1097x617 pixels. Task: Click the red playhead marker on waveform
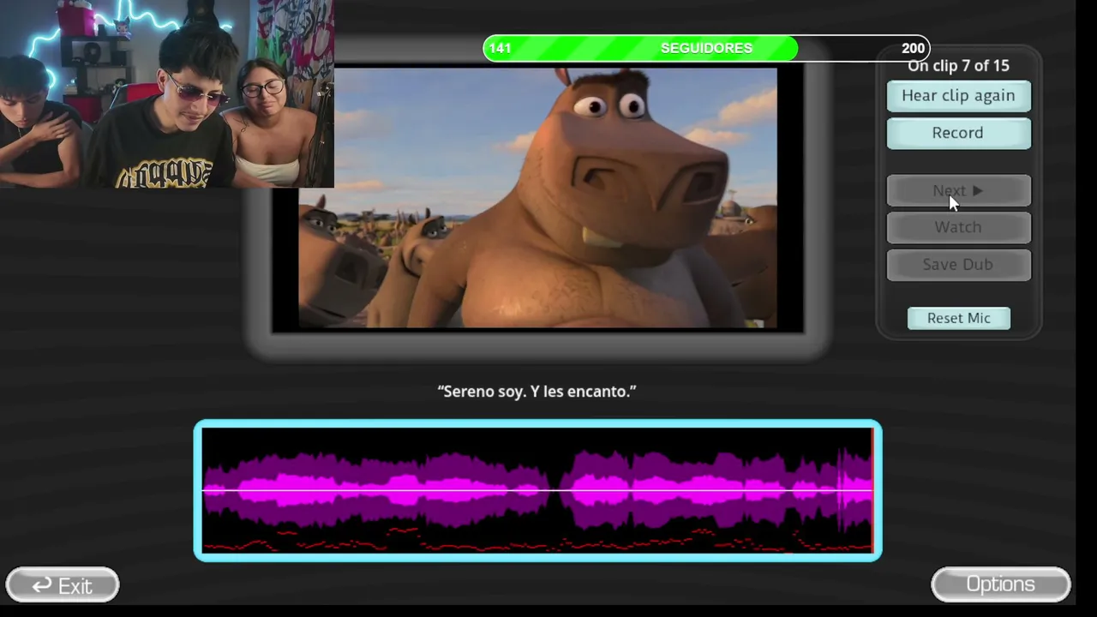pos(872,491)
